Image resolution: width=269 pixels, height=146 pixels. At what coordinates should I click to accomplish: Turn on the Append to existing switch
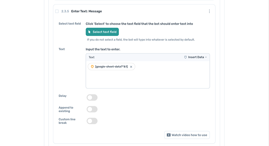pos(92,109)
